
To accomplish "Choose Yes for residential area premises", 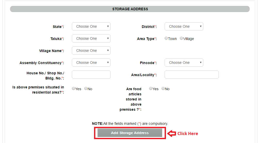I will coord(73,89).
